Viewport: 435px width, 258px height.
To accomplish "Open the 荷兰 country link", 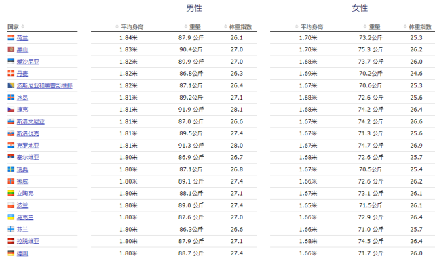I will click(x=22, y=38).
